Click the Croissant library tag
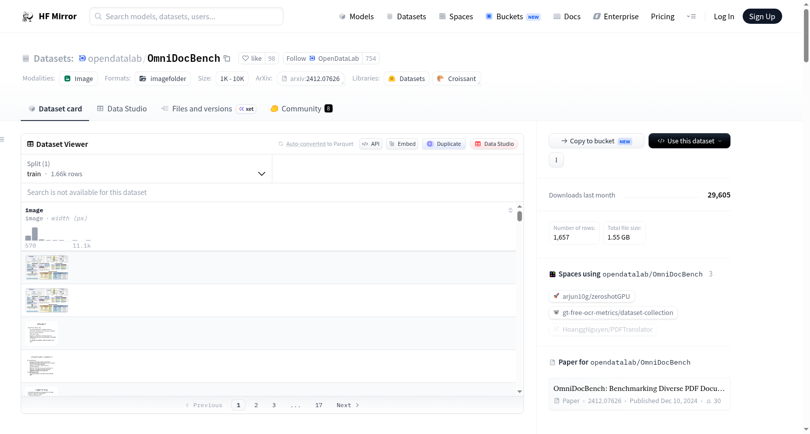The image size is (810, 434). tap(457, 79)
